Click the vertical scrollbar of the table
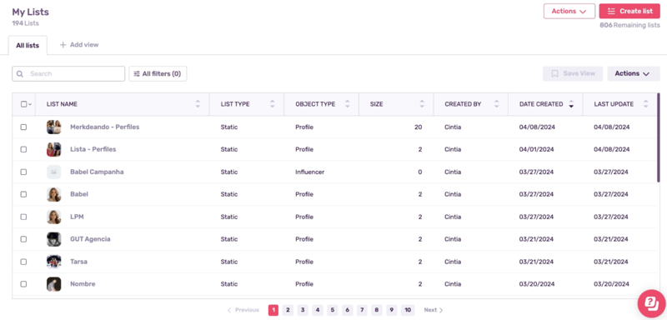Image resolution: width=667 pixels, height=320 pixels. click(x=659, y=138)
